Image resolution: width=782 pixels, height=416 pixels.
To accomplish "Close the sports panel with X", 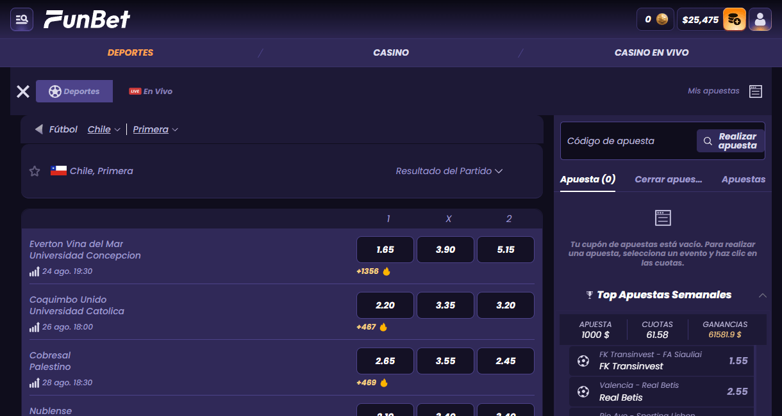I will (23, 92).
